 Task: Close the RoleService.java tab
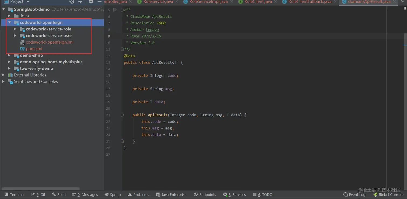point(177,2)
